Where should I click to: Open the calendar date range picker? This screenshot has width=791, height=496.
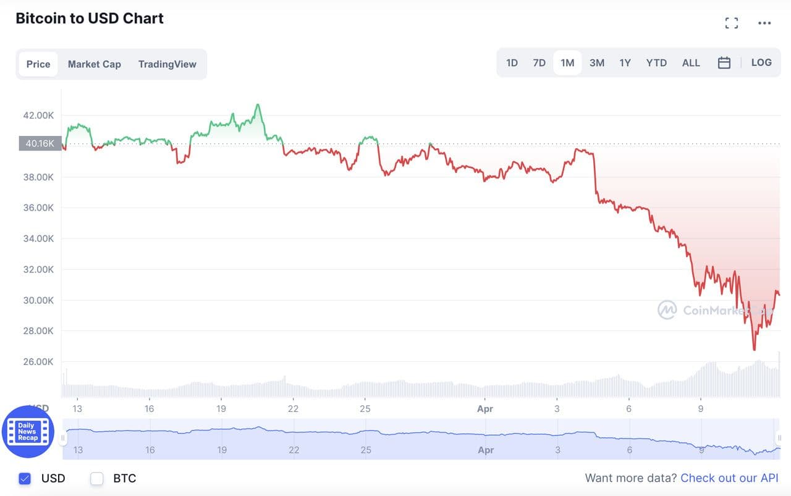pos(724,63)
